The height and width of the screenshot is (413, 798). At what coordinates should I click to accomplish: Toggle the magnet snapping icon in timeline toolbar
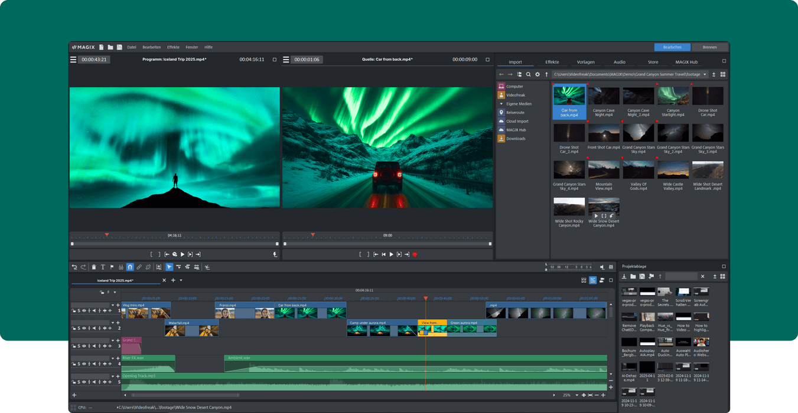click(x=129, y=267)
